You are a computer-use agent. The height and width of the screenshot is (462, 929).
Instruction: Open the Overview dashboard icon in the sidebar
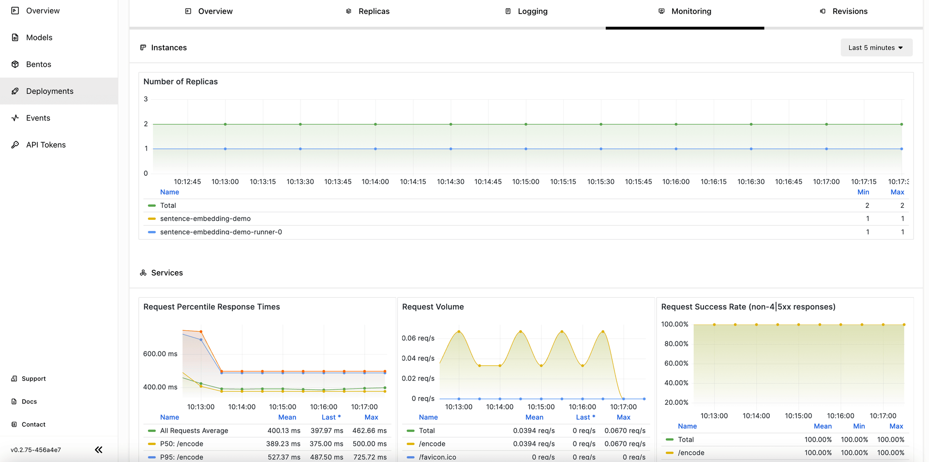[x=15, y=10]
